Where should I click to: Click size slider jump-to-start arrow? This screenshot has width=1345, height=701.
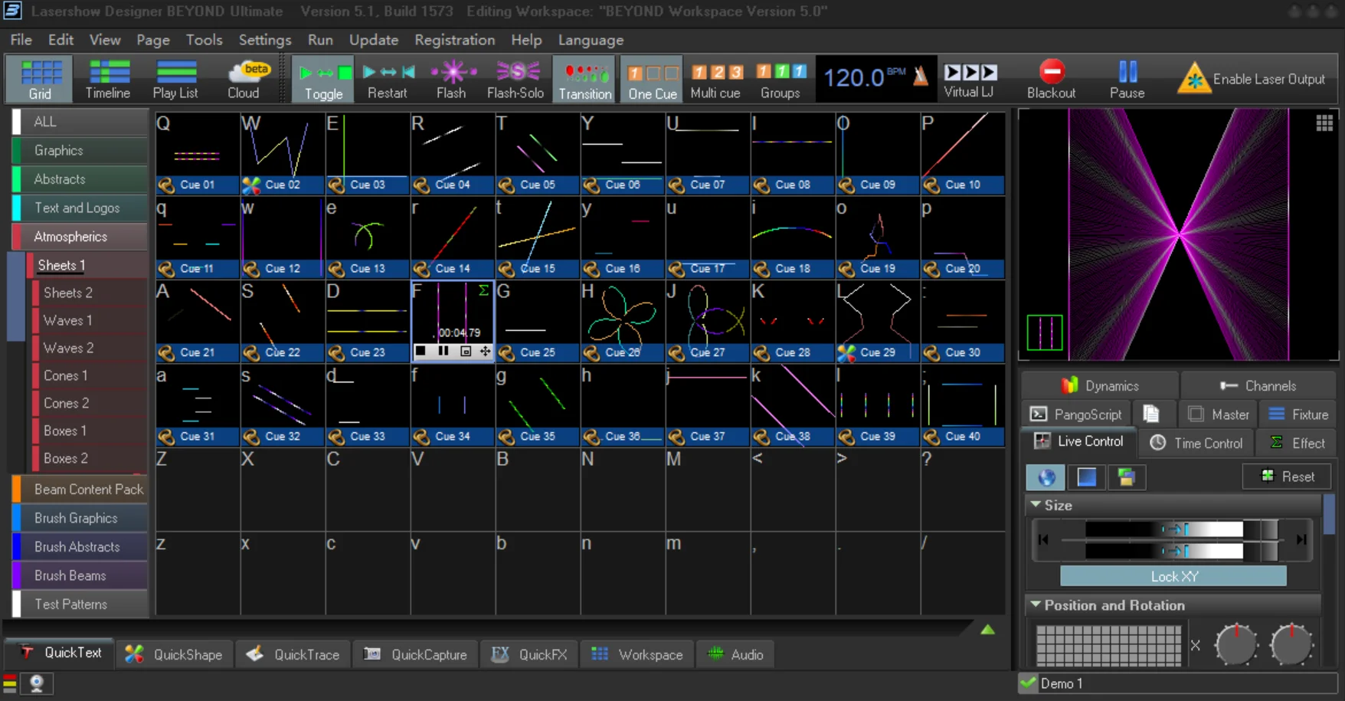(1043, 539)
